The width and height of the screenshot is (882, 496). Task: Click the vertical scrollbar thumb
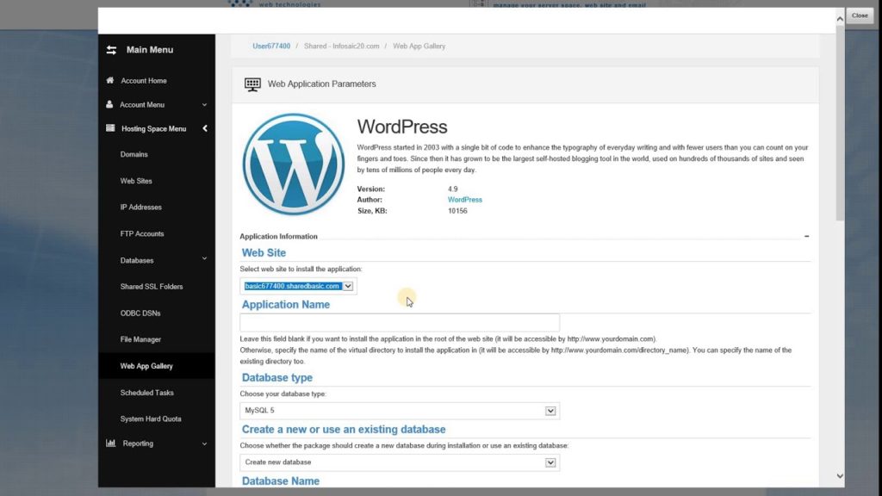[x=840, y=124]
